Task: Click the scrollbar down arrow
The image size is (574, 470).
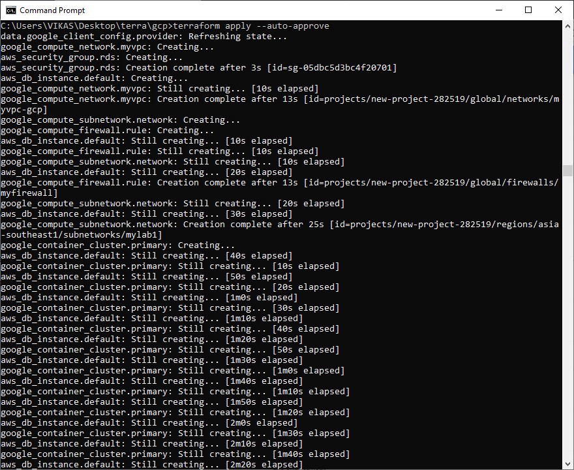Action: (567, 463)
